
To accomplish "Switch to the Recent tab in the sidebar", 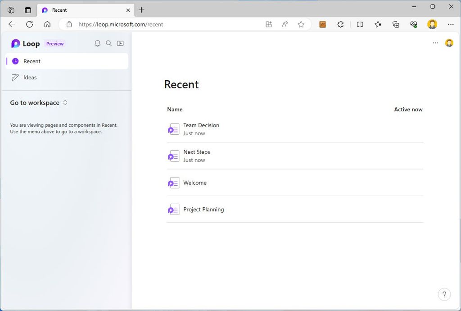I will click(x=32, y=61).
